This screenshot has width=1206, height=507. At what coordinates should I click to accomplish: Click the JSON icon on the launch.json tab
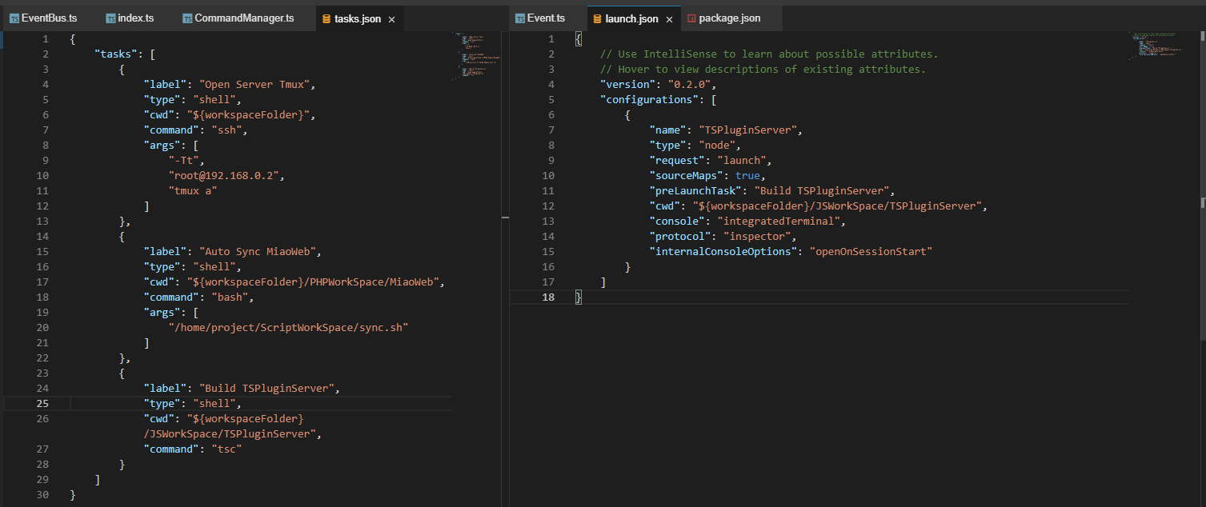pyautogui.click(x=596, y=17)
